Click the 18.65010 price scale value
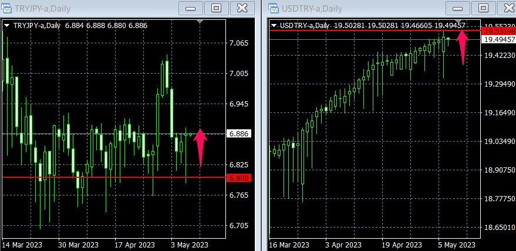Viewport: 516px width, 251px height. 500,228
